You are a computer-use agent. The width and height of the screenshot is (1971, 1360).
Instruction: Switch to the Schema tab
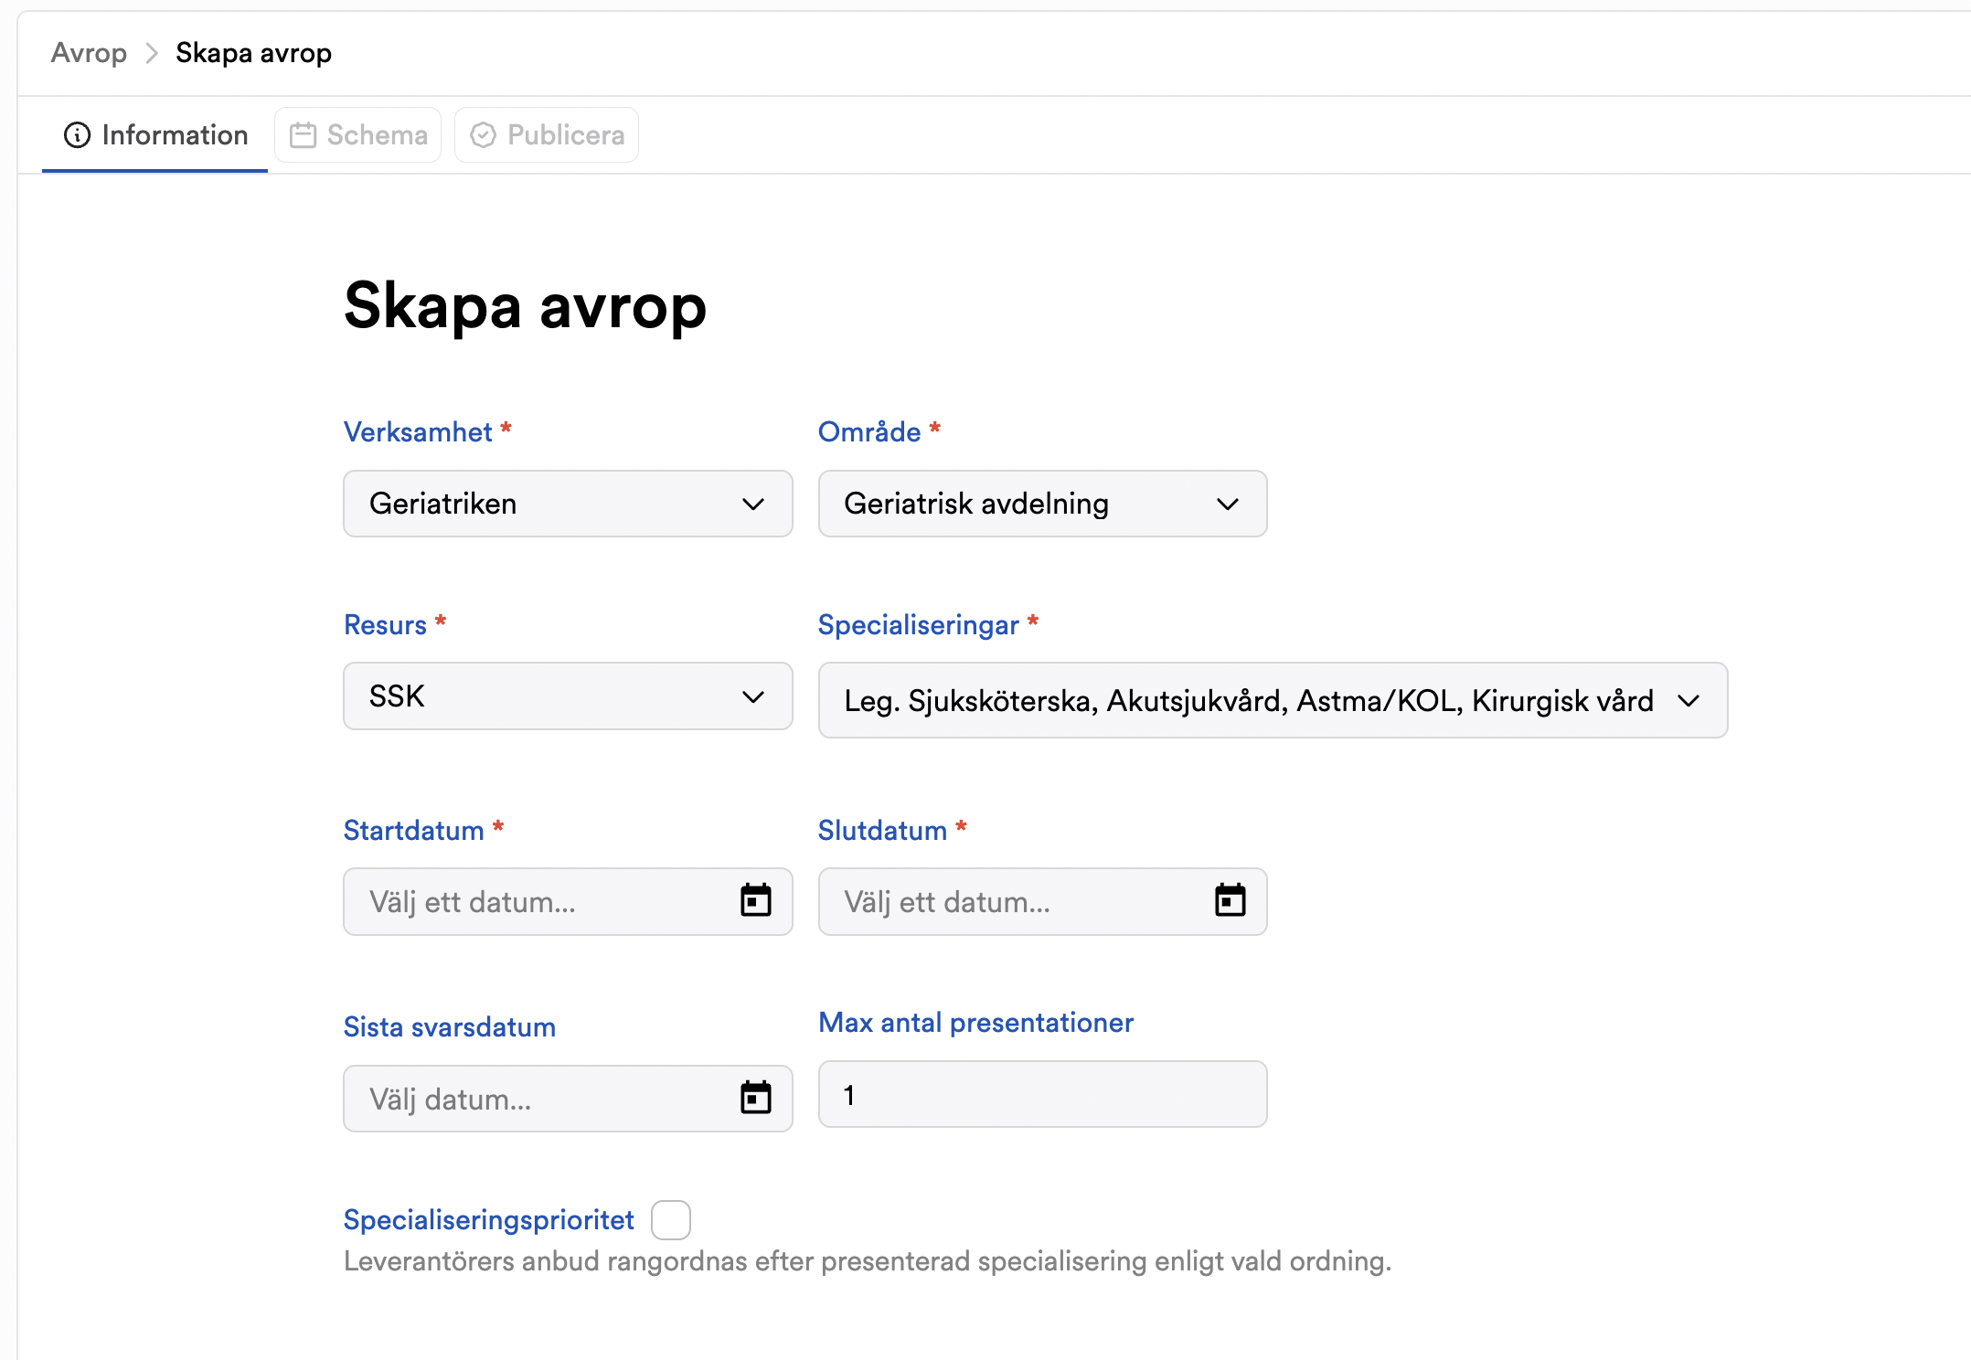coord(358,135)
